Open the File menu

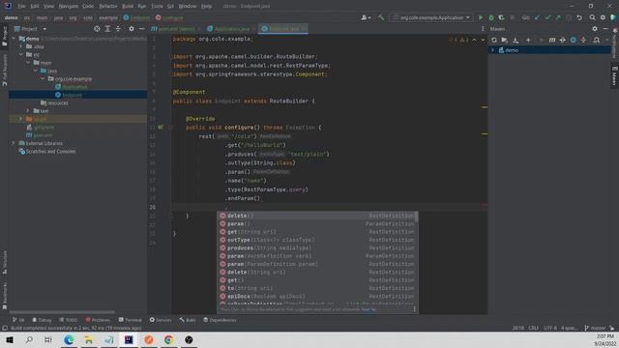[x=21, y=7]
